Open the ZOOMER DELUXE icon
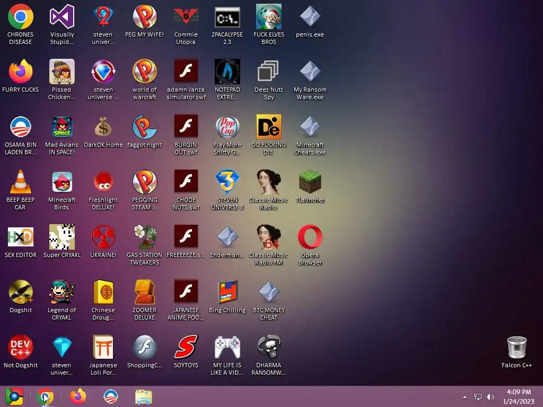 [144, 292]
